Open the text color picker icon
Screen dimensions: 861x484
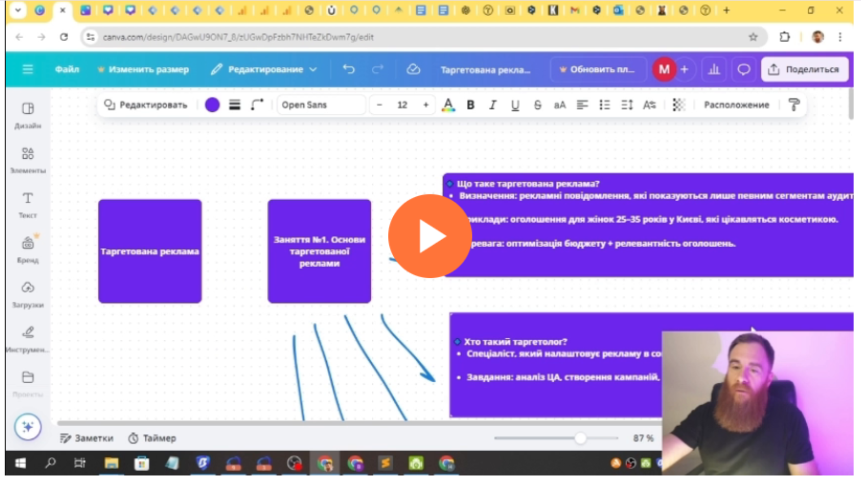[448, 105]
